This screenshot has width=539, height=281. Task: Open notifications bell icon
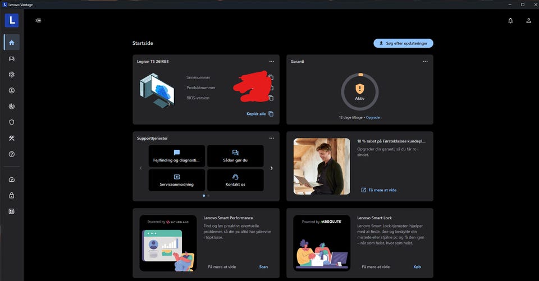click(x=510, y=21)
